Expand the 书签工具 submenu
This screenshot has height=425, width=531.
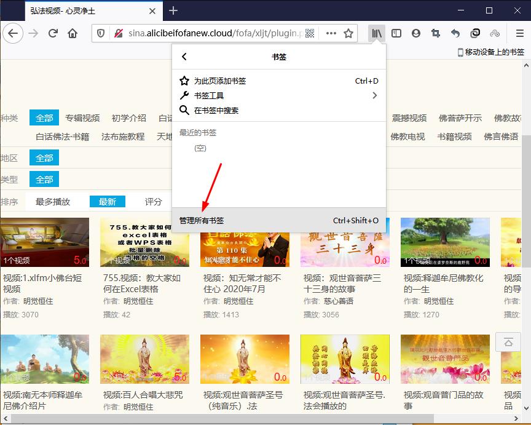278,95
